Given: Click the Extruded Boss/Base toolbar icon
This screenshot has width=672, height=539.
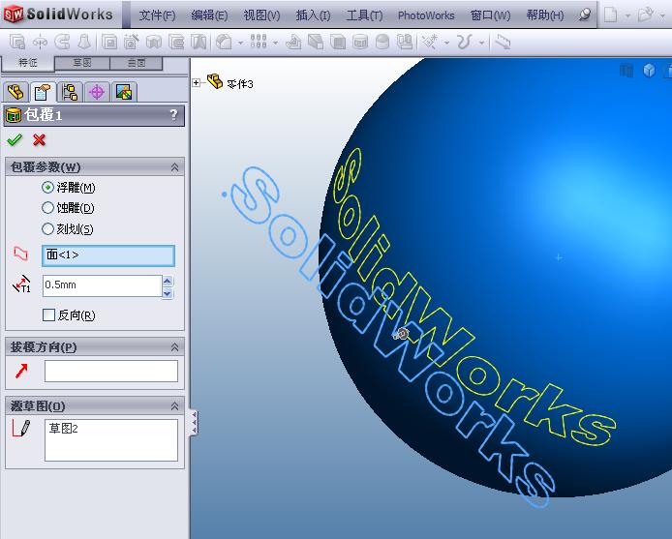Looking at the screenshot, I should click(17, 42).
